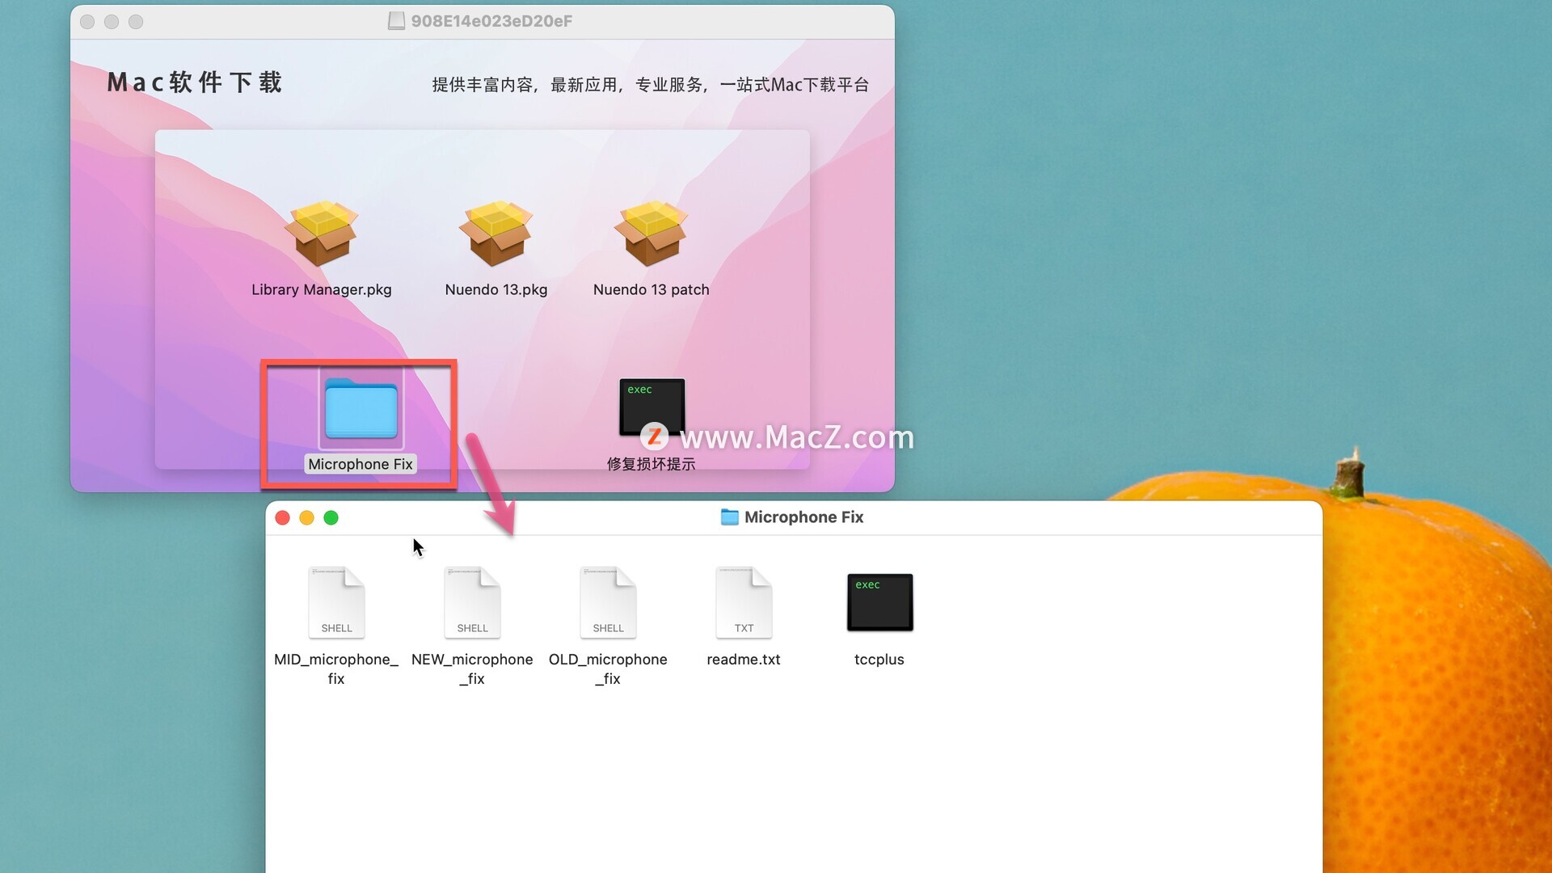The height and width of the screenshot is (873, 1552).
Task: Maximize the Microphone Fix window with green button
Action: (x=331, y=517)
